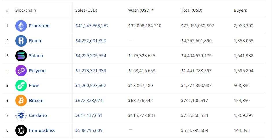The width and height of the screenshot is (272, 139).
Task: Open Ethereum sales value $41,347,868,287
Action: pyautogui.click(x=92, y=26)
